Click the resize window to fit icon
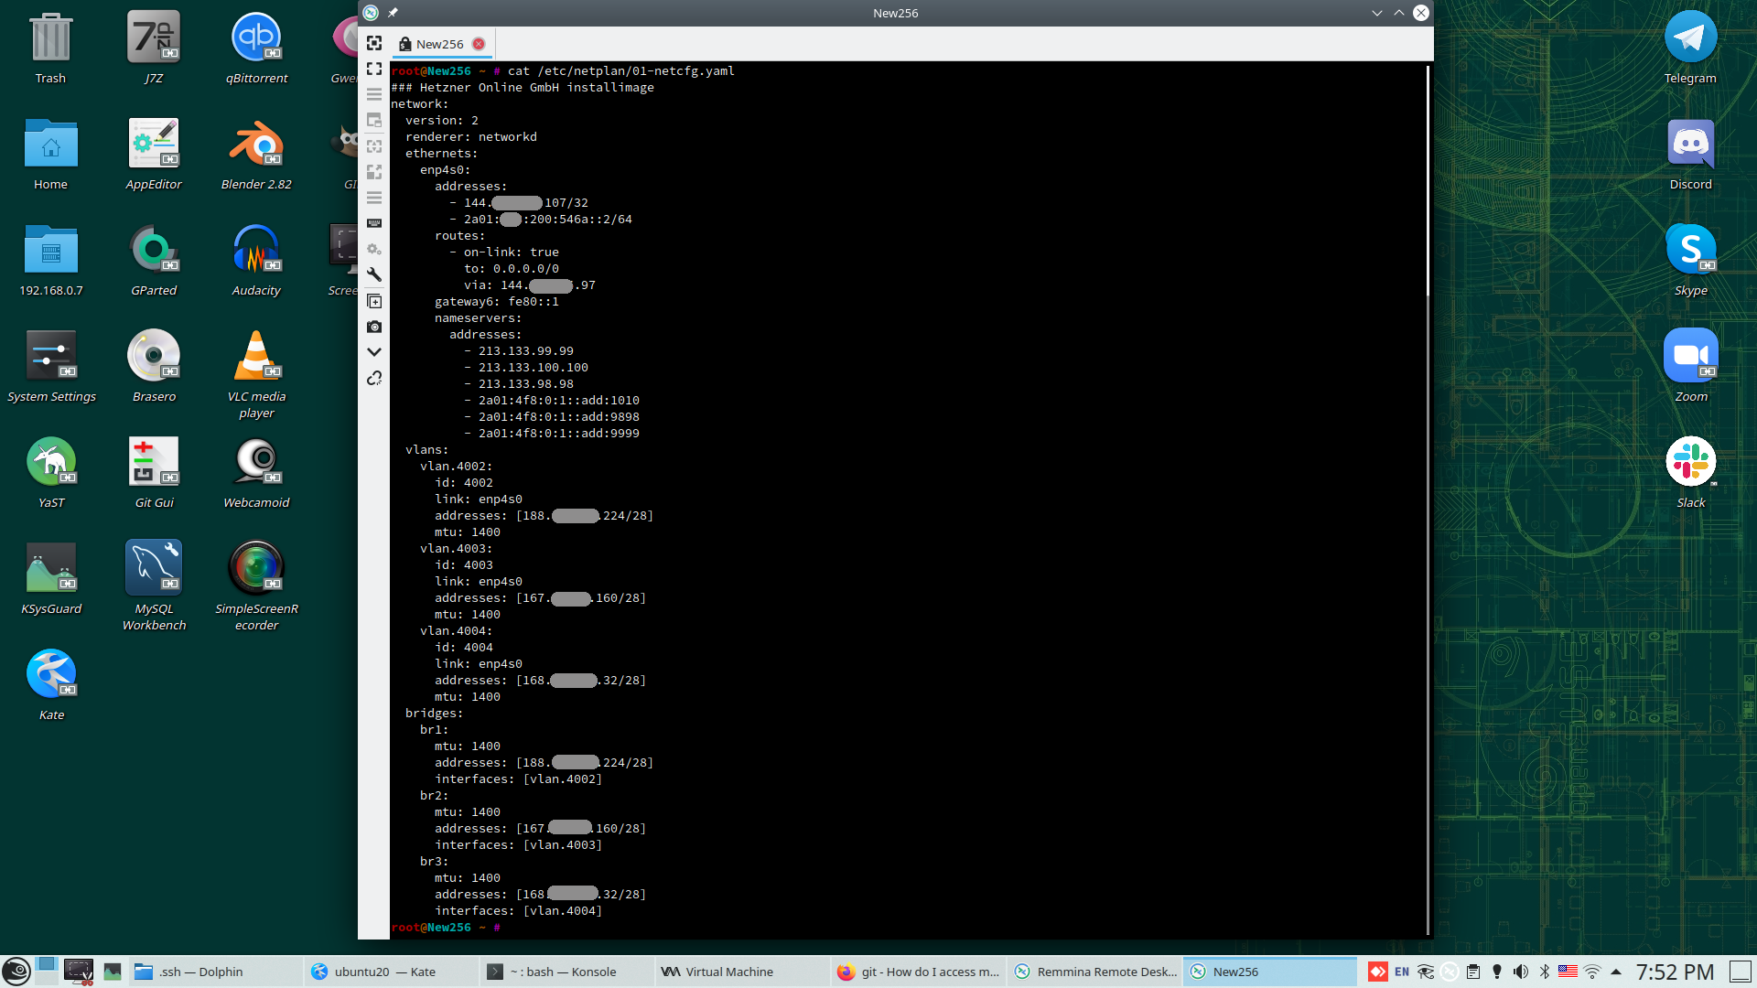Image resolution: width=1757 pixels, height=988 pixels. coord(374,43)
